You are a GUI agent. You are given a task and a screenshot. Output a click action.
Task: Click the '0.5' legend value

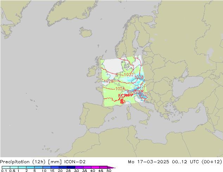(12, 171)
